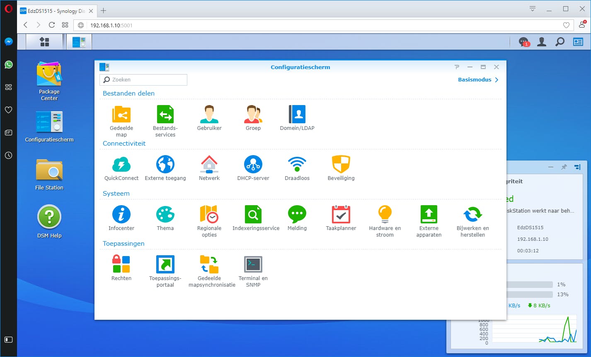591x357 pixels.
Task: Bookmark this page with the heart icon
Action: (566, 25)
